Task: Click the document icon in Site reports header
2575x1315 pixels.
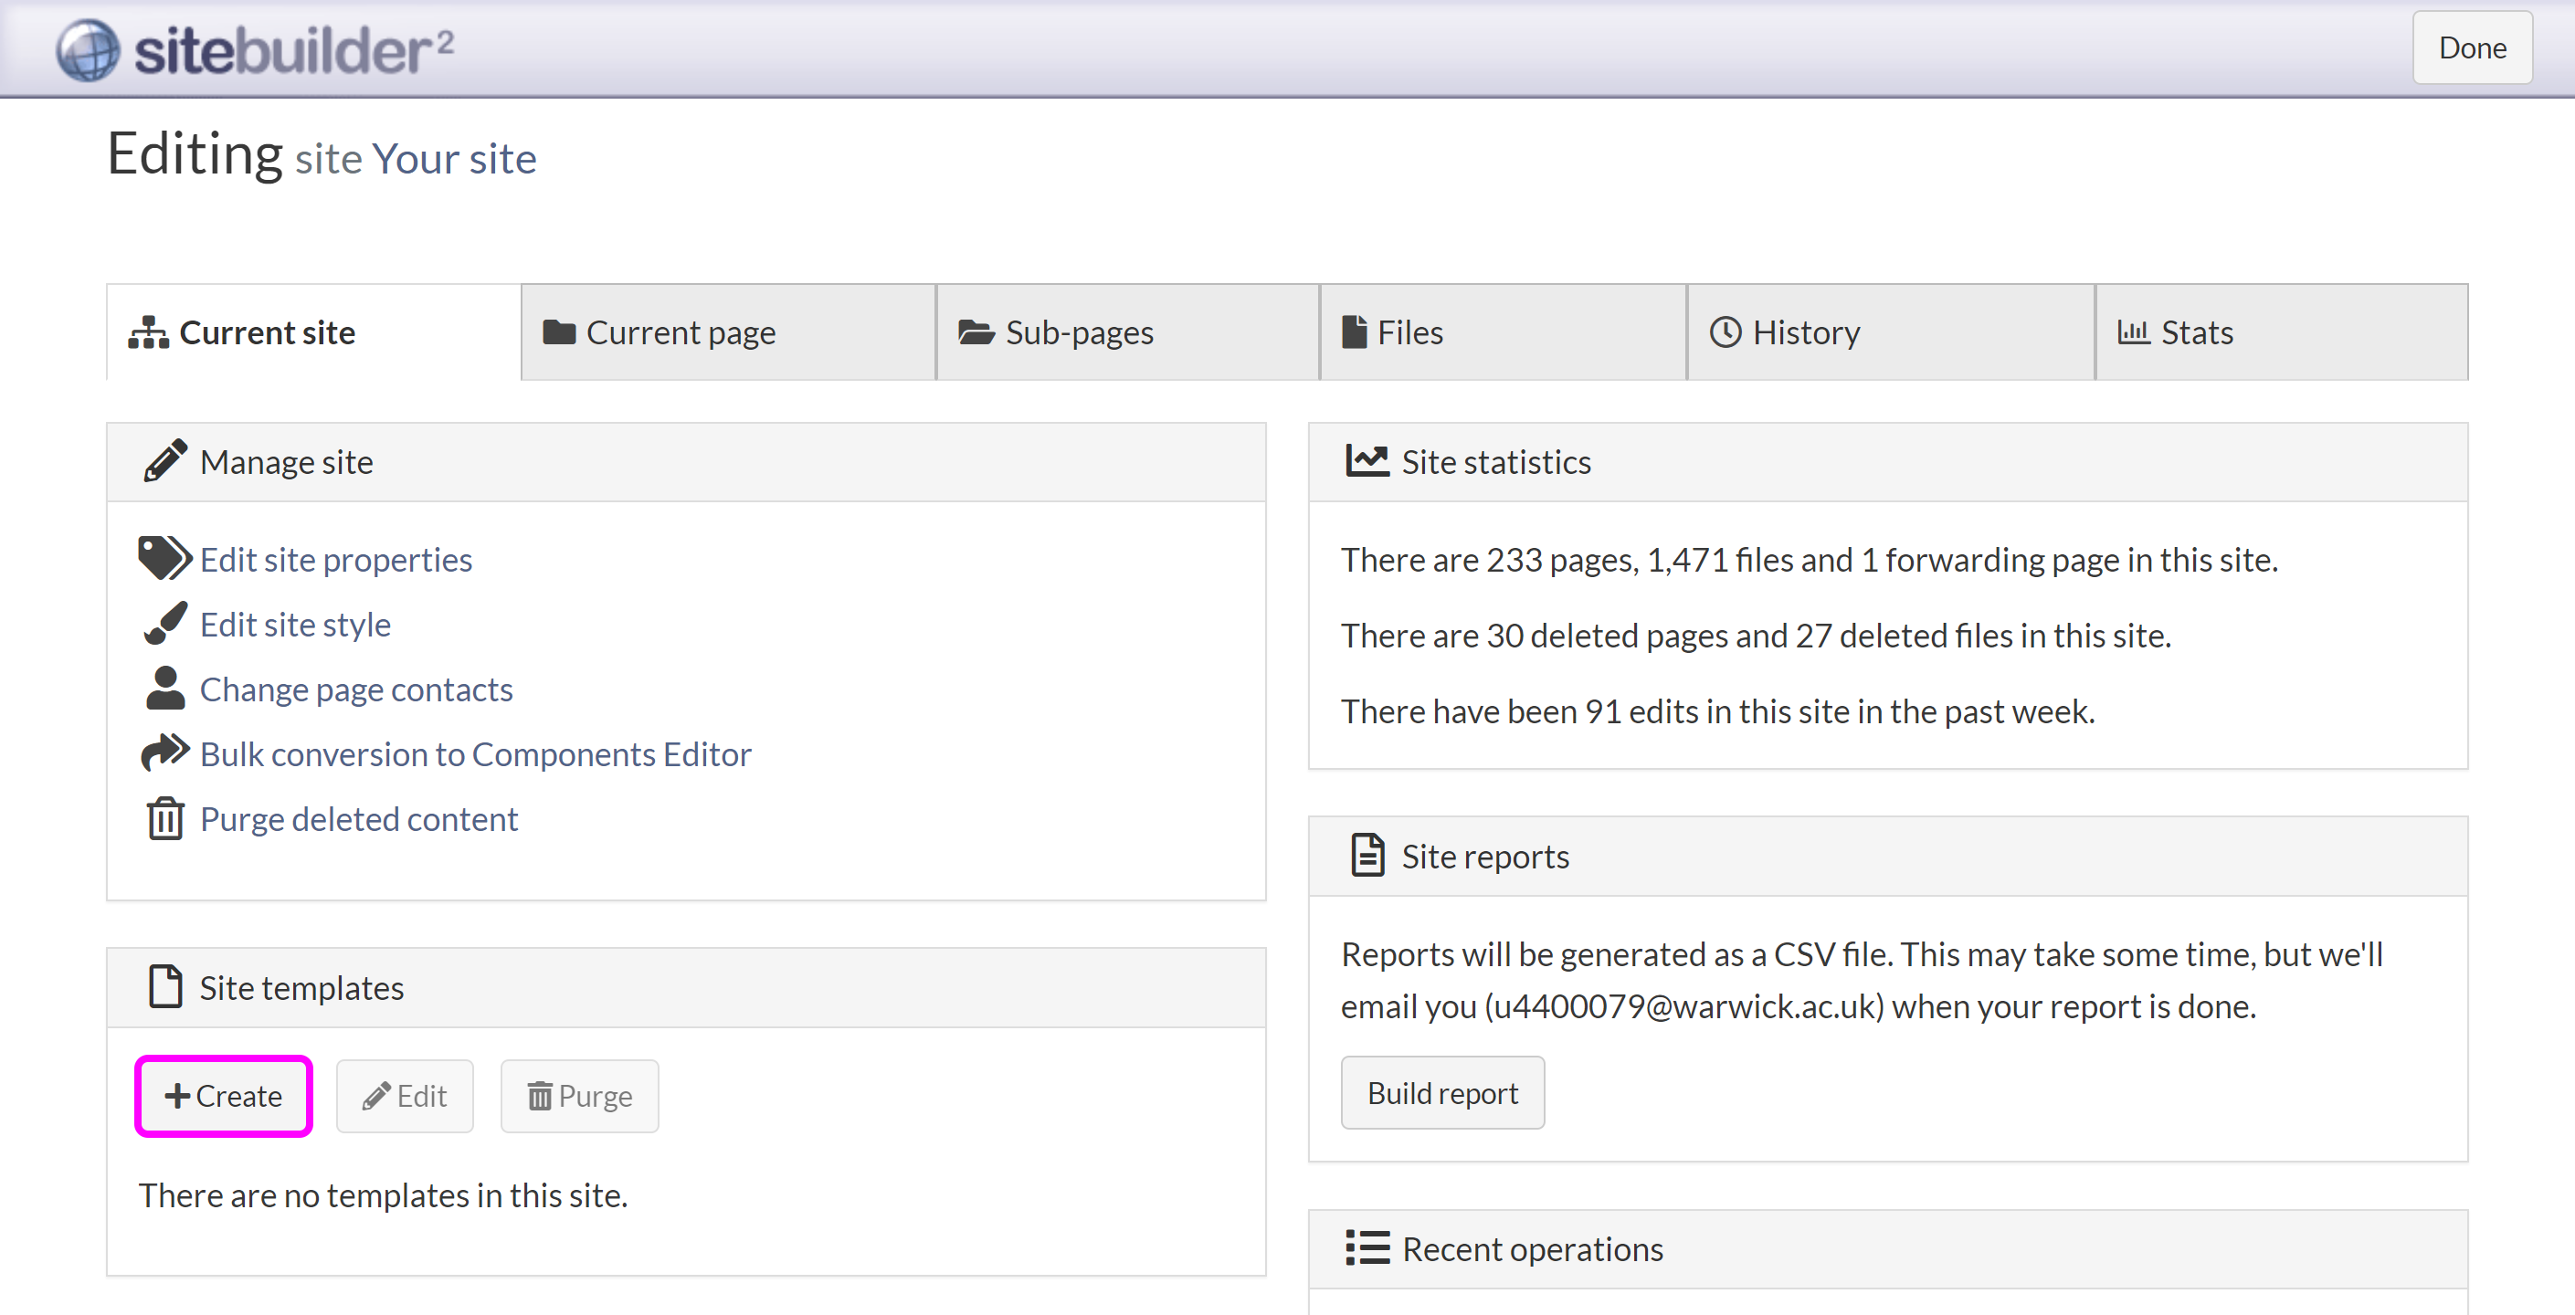Action: (1367, 856)
